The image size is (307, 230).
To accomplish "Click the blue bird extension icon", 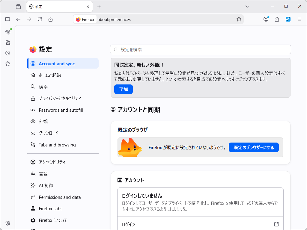I will (x=288, y=19).
